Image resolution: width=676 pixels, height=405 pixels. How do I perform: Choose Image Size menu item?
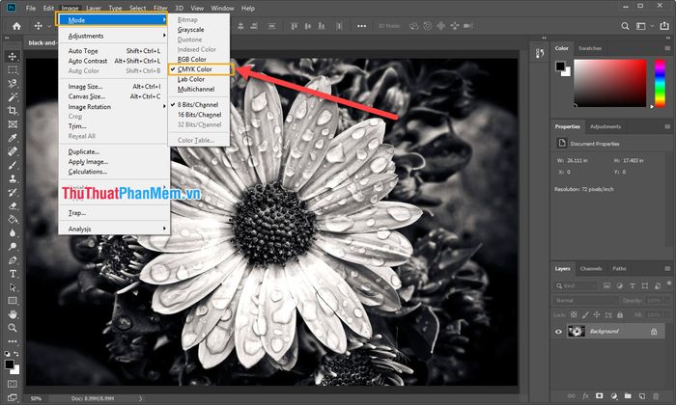(114, 86)
